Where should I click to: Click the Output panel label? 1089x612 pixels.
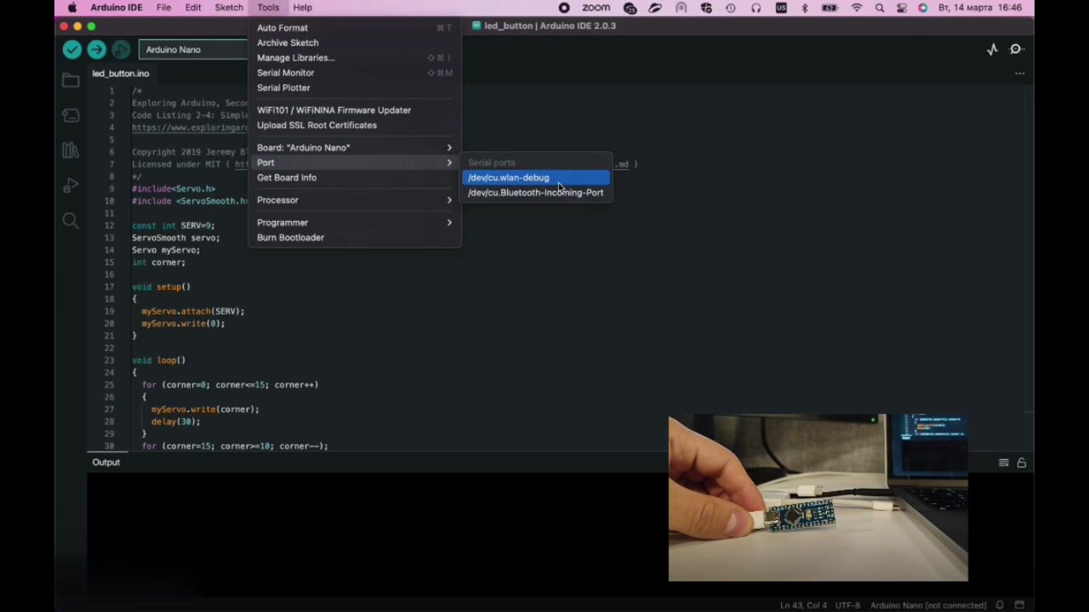tap(106, 462)
